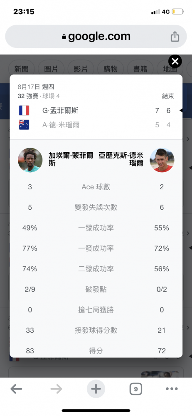Open the tab switcher showing 9
The height and width of the screenshot is (416, 192).
click(x=136, y=389)
